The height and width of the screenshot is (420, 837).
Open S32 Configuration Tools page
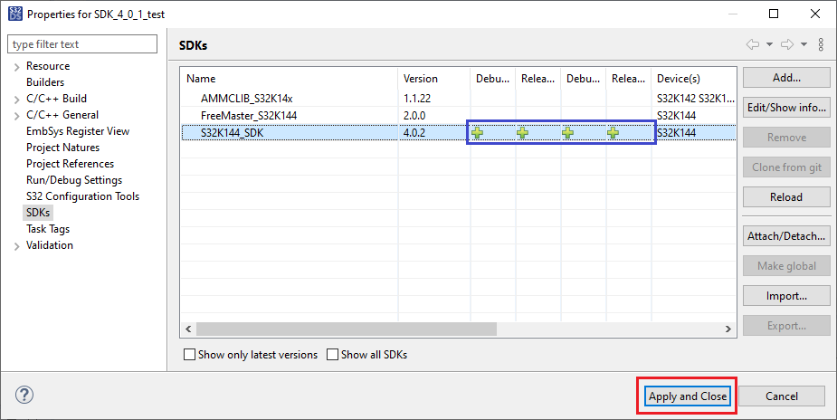tap(82, 196)
